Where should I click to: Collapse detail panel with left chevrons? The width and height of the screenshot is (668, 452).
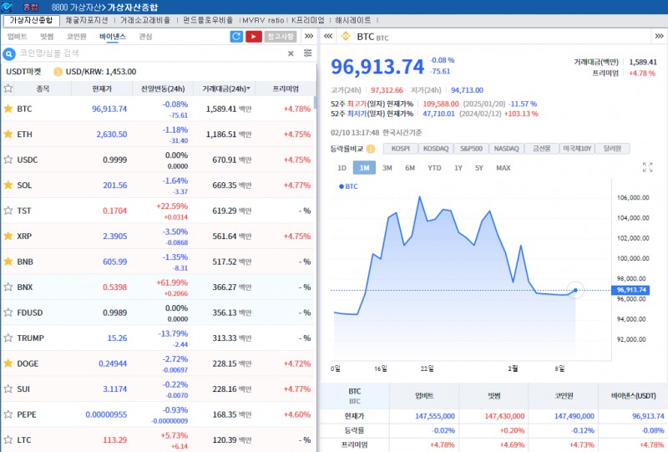click(328, 36)
